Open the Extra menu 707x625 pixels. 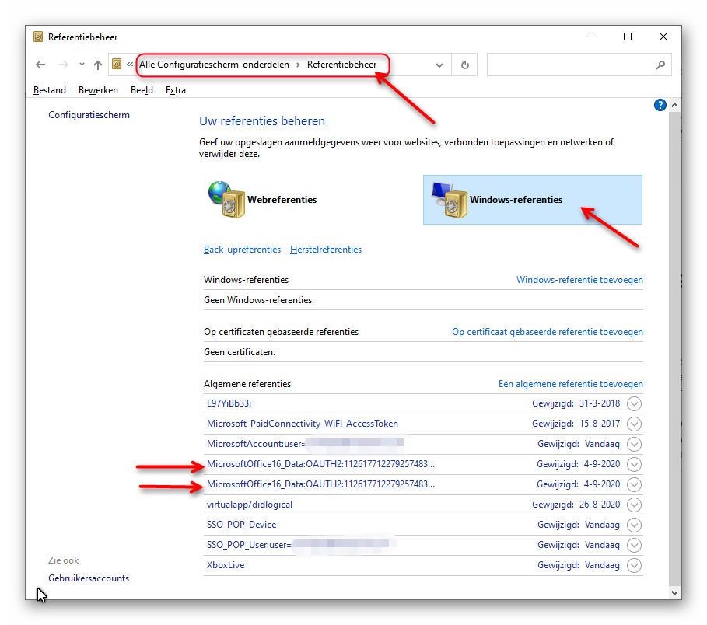[x=176, y=90]
